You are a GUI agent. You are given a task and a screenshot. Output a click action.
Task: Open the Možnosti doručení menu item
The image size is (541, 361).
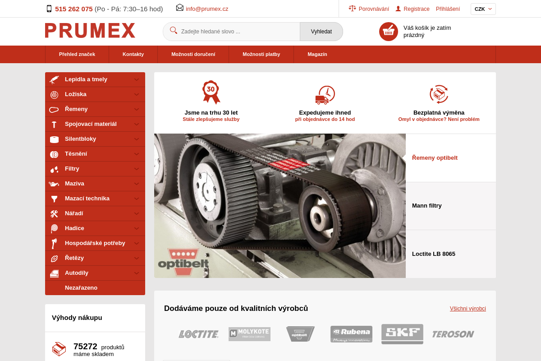pyautogui.click(x=193, y=54)
